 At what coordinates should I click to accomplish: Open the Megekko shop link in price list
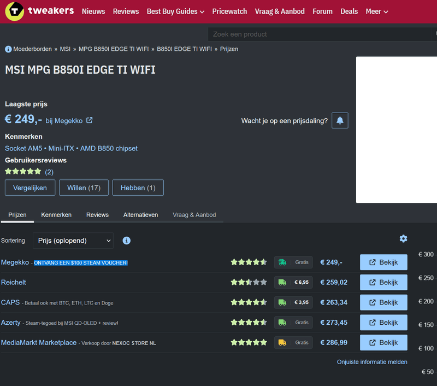tap(15, 262)
